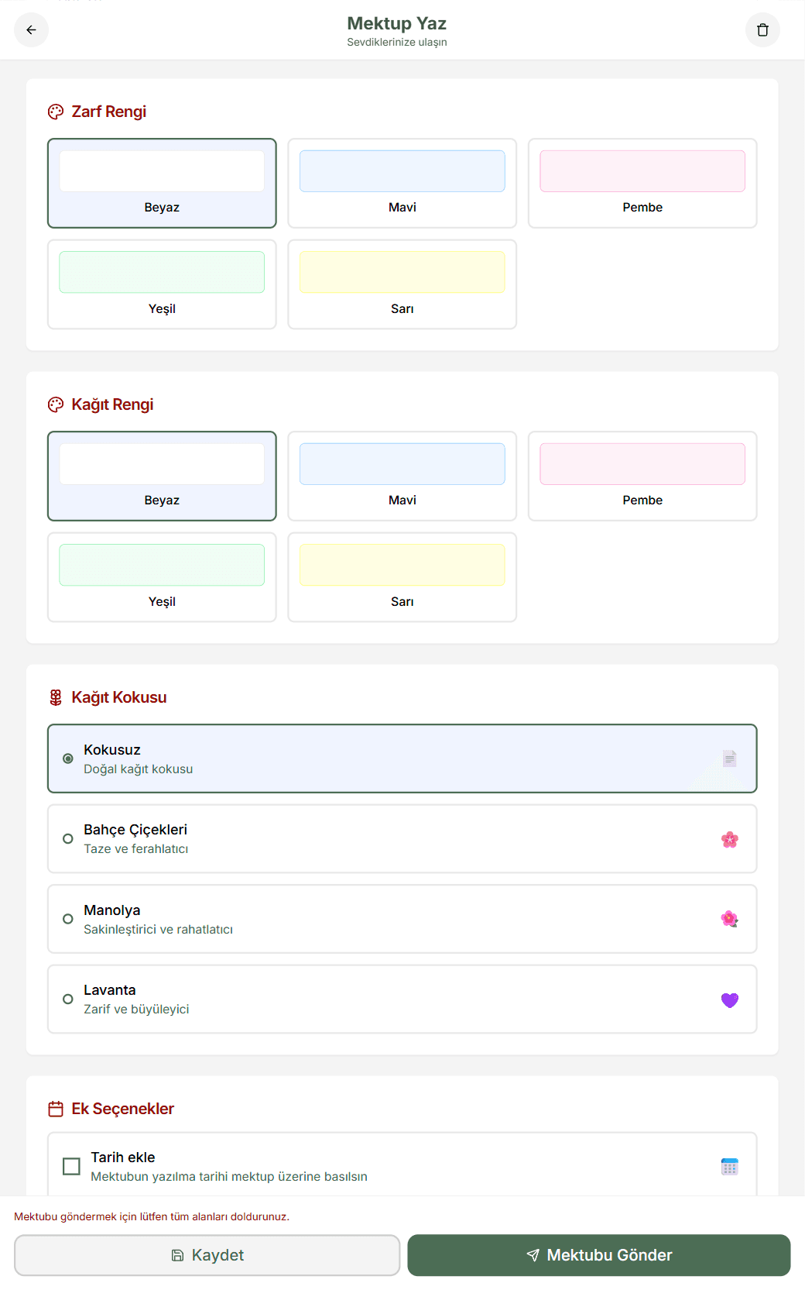Pick the Mavi envelope color swatch
805x1290 pixels.
402,184
